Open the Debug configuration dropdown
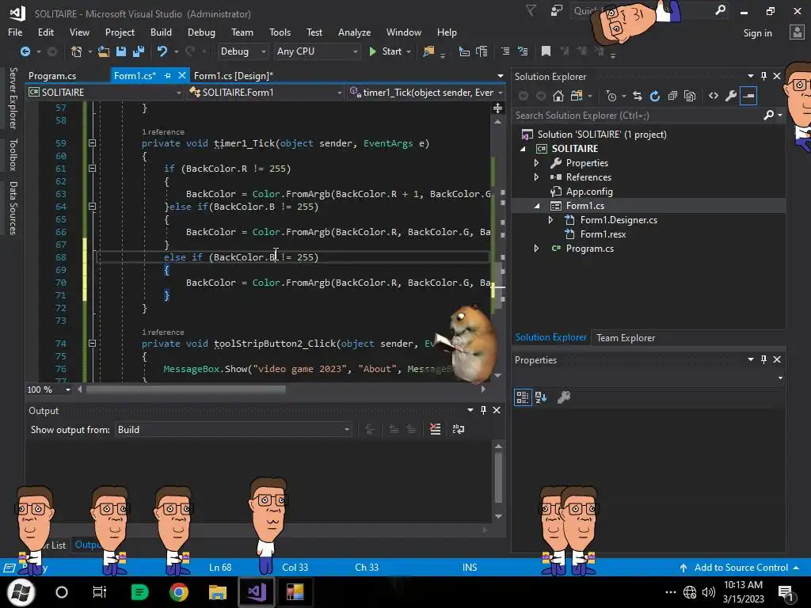 coord(242,51)
